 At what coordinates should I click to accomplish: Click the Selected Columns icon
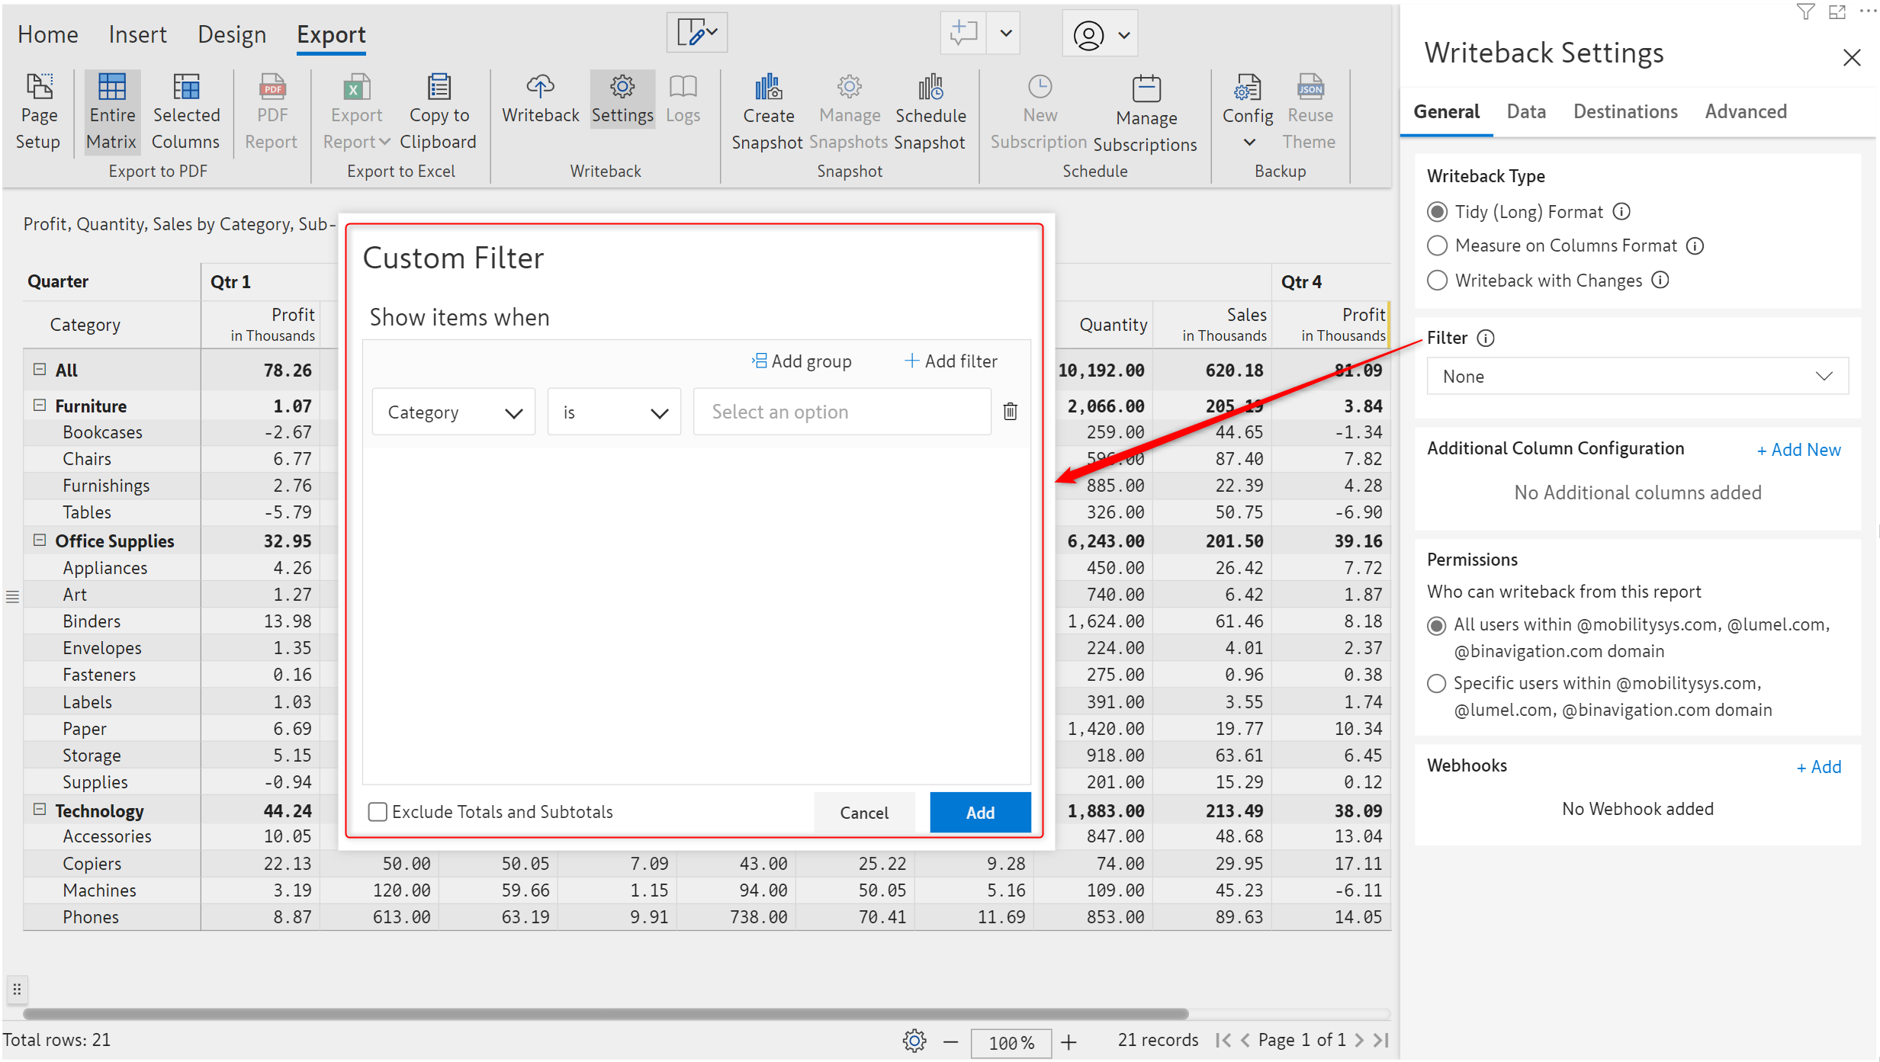pyautogui.click(x=185, y=88)
